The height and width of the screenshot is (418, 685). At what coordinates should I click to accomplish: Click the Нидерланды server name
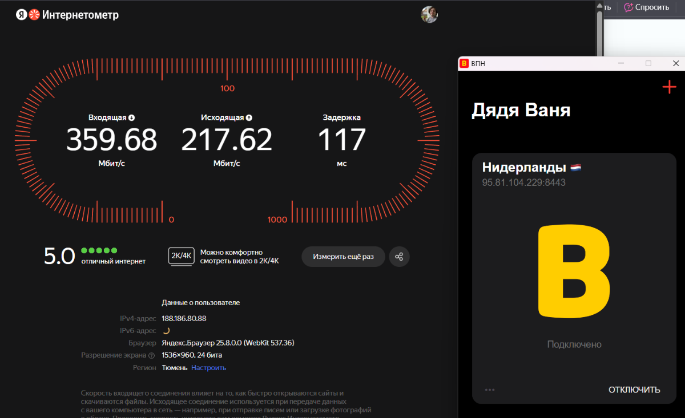[524, 167]
